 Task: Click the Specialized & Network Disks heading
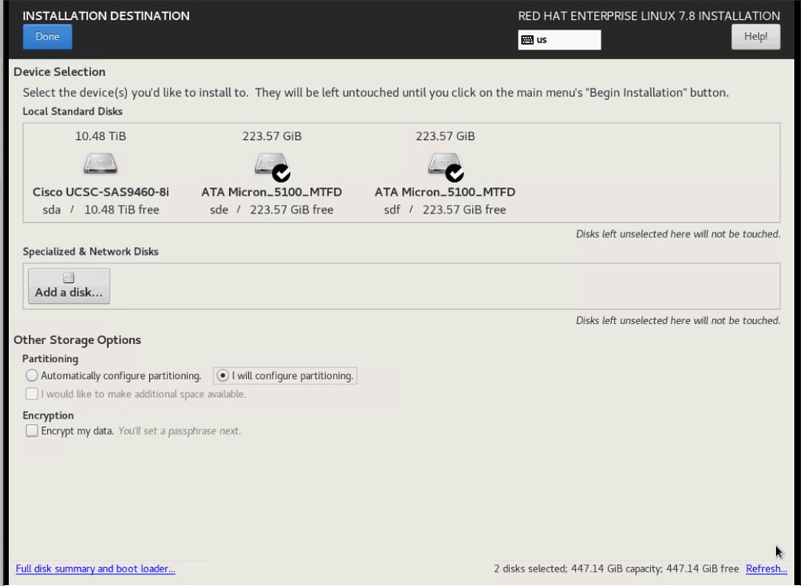[91, 252]
